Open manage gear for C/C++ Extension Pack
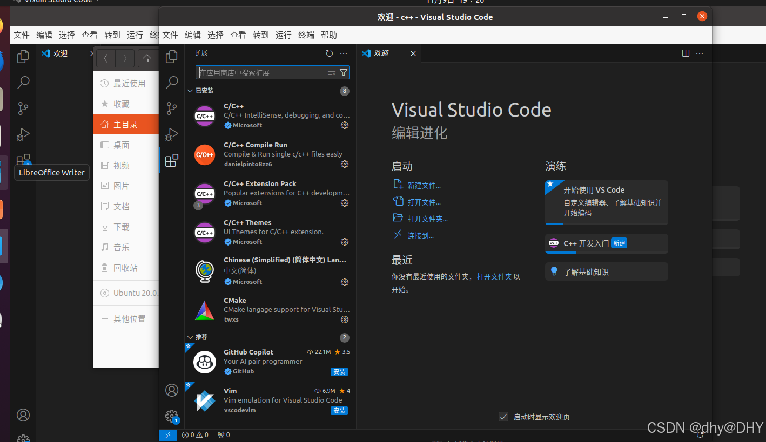 [345, 203]
